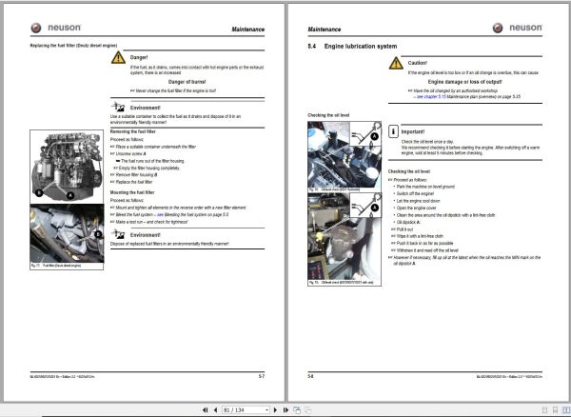
Task: Click the neuson logo on the right page
Action: [x=517, y=28]
